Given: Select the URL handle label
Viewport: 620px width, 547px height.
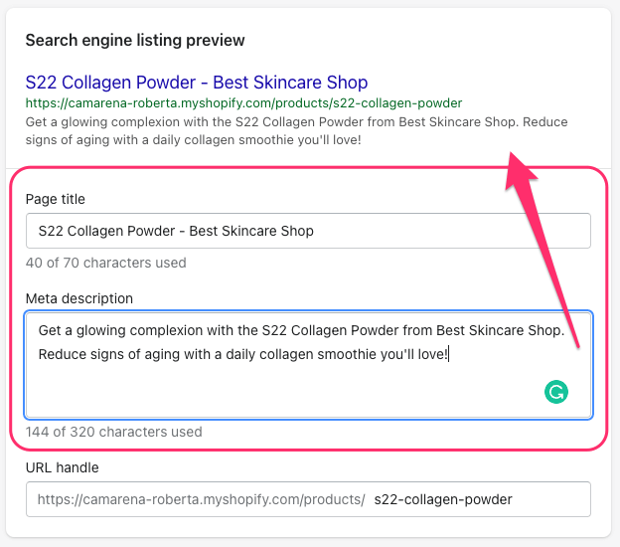Looking at the screenshot, I should 62,467.
